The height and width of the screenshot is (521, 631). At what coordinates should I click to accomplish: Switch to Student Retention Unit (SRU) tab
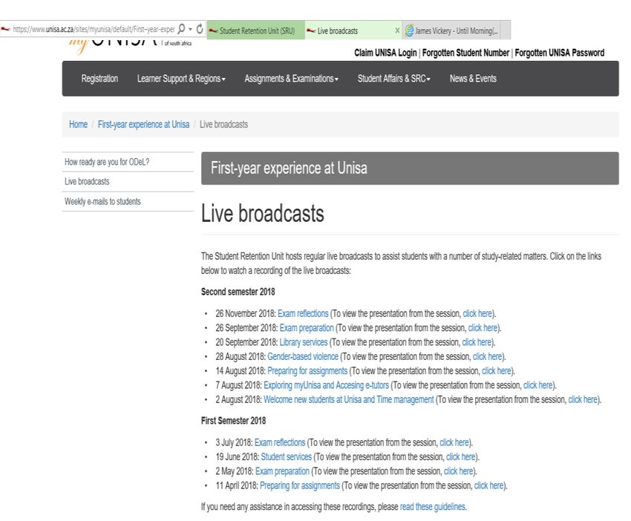(x=256, y=30)
